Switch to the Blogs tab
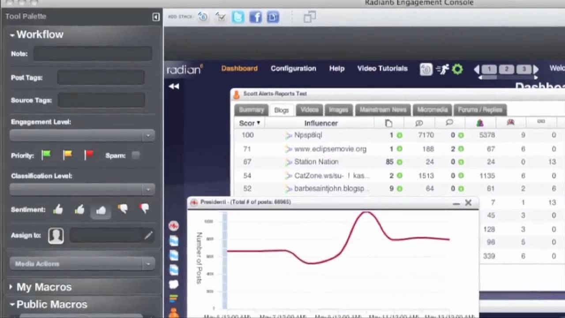The height and width of the screenshot is (318, 565). click(x=281, y=110)
